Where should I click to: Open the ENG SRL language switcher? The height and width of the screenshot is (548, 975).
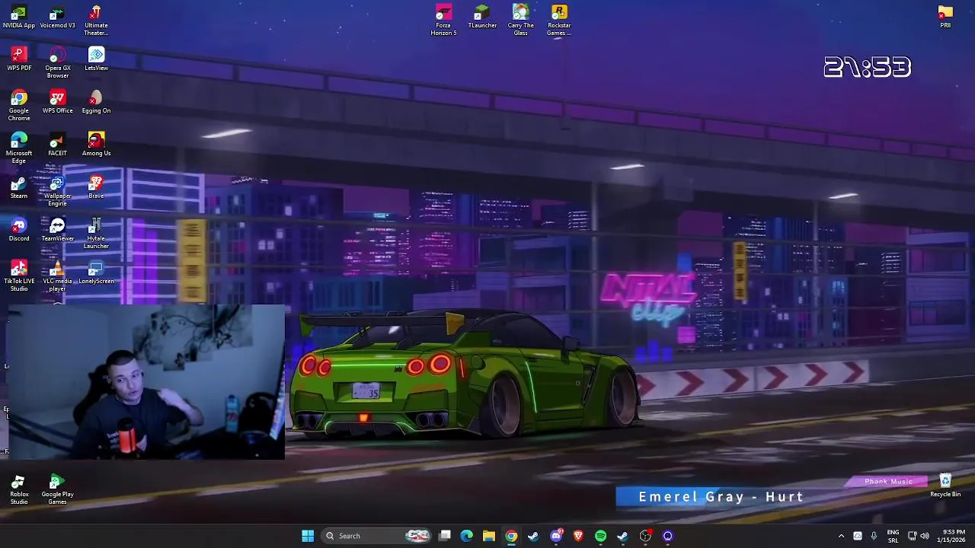click(893, 536)
